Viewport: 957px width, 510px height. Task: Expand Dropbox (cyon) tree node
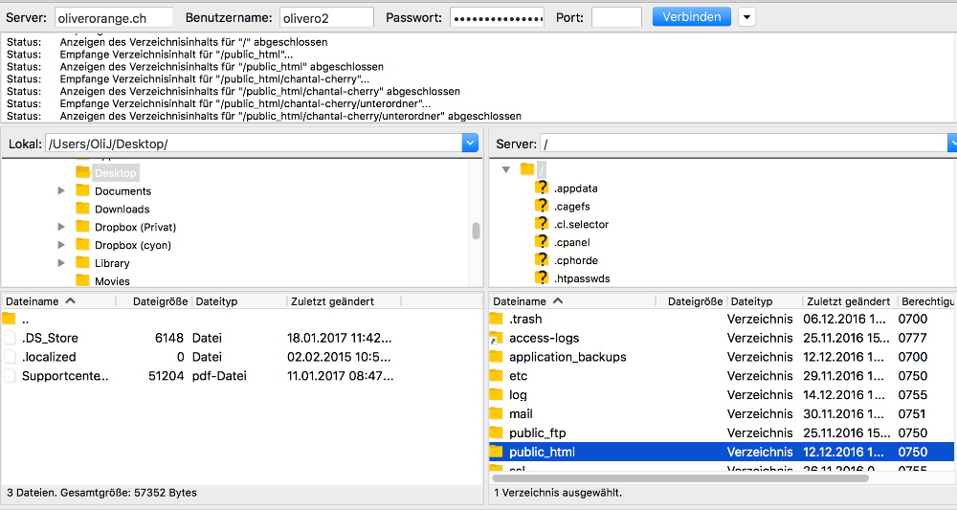[61, 245]
